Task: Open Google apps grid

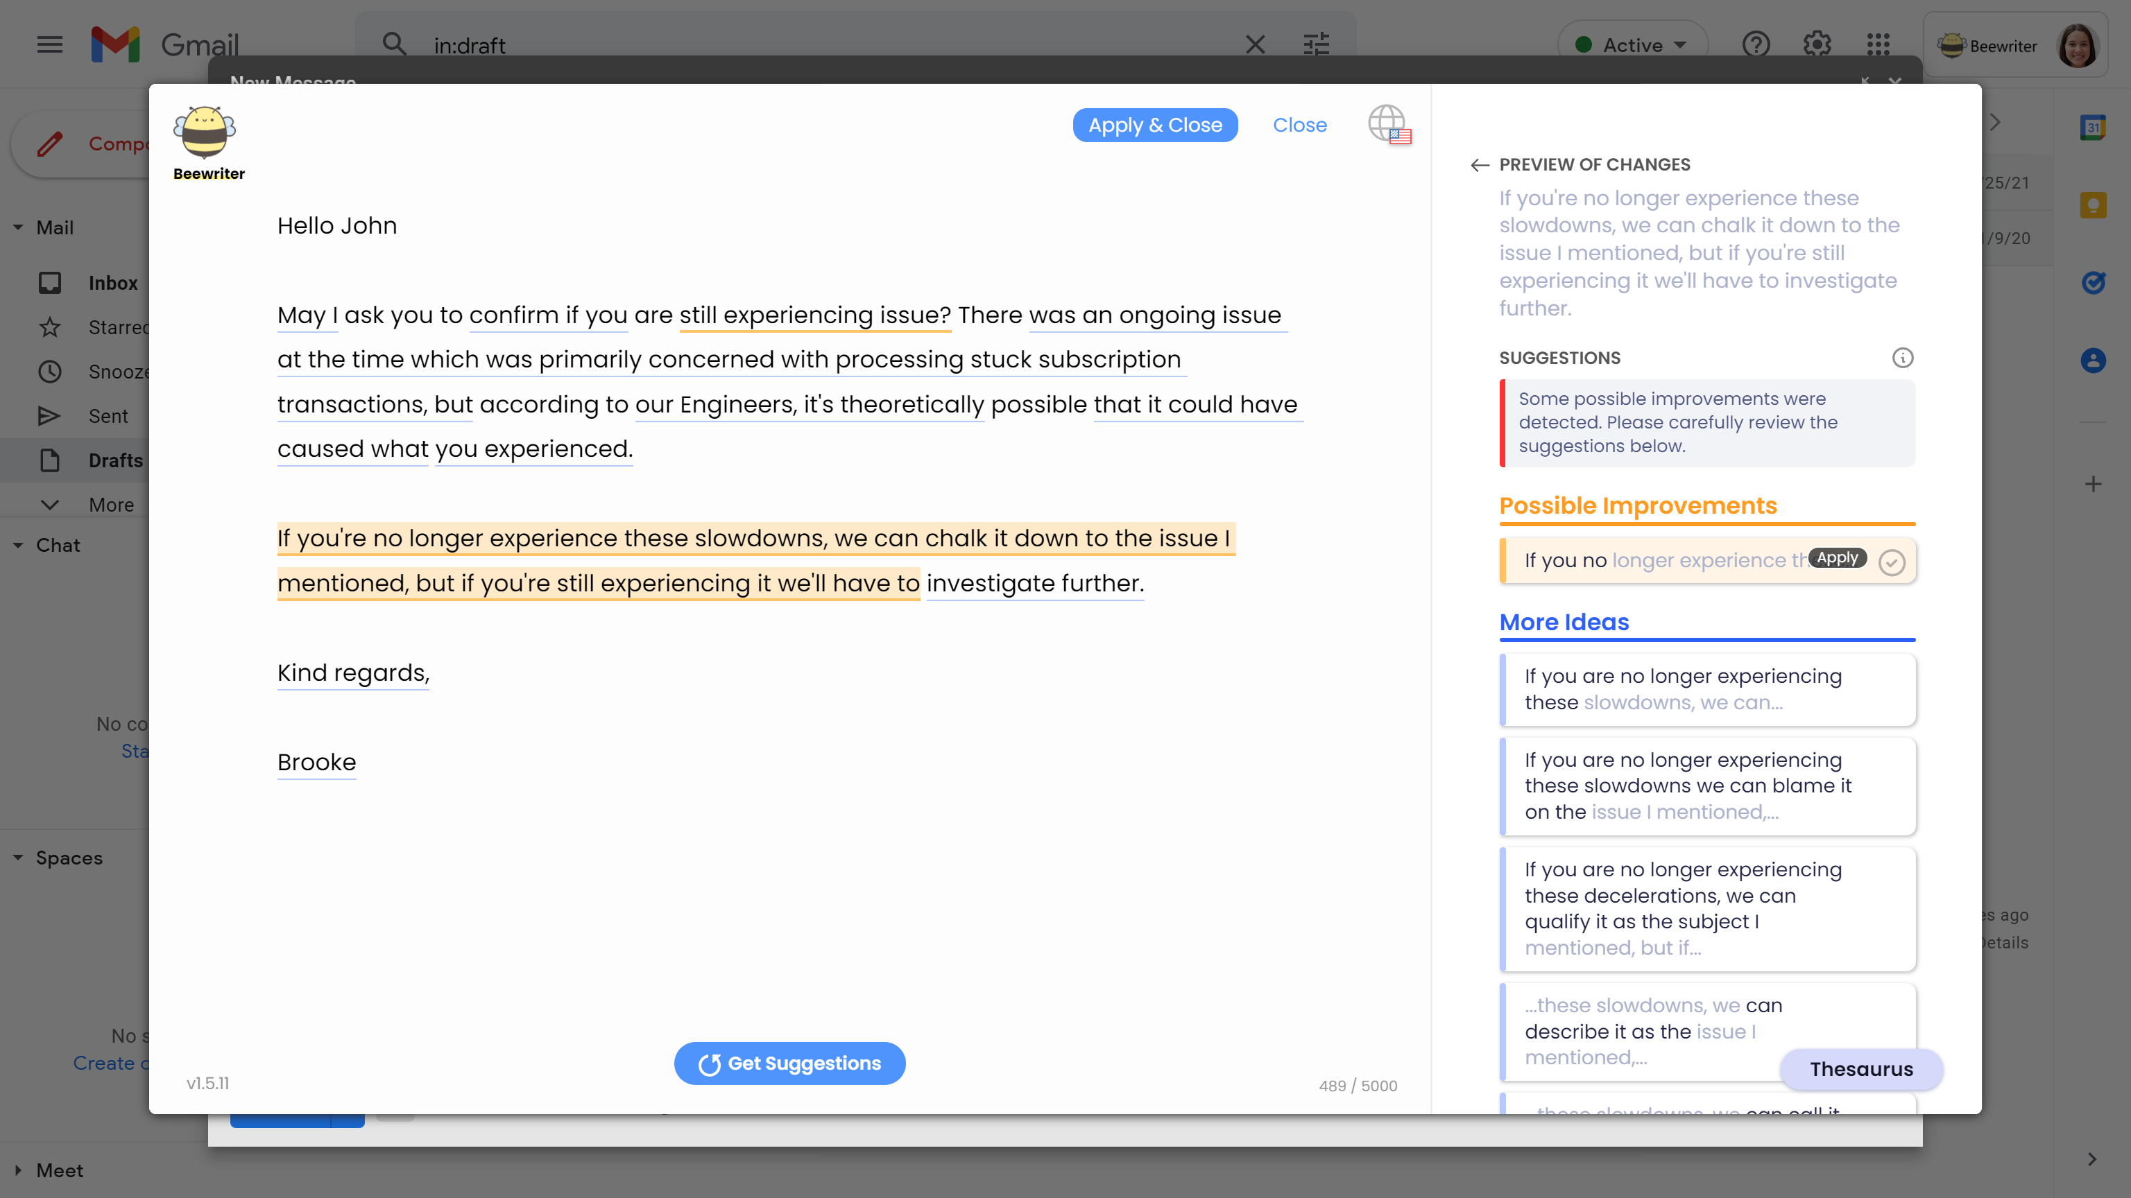Action: (x=1878, y=44)
